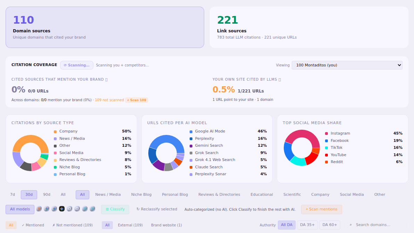The height and width of the screenshot is (233, 414).
Task: Open the Reviews & Directories category tab
Action: pos(219,194)
